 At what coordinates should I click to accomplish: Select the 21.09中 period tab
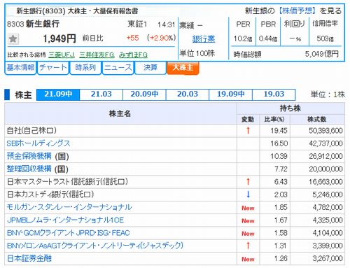(x=58, y=94)
